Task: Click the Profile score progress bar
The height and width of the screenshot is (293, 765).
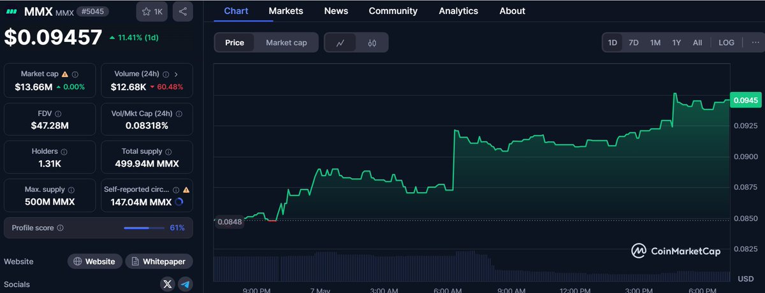Action: click(144, 228)
